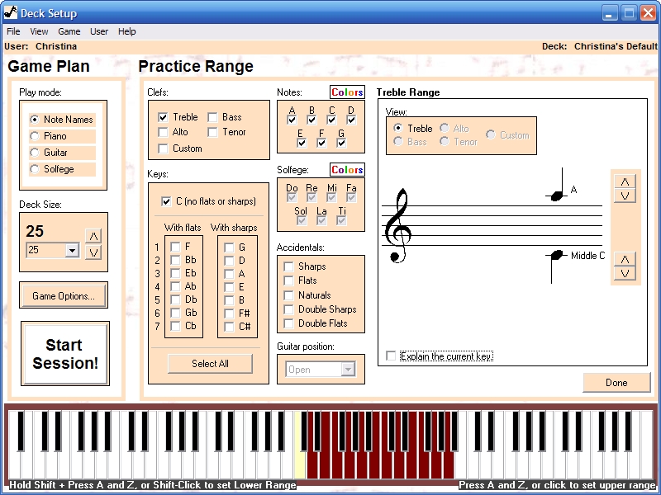Click the Game Options button
The image size is (661, 495).
(x=64, y=295)
